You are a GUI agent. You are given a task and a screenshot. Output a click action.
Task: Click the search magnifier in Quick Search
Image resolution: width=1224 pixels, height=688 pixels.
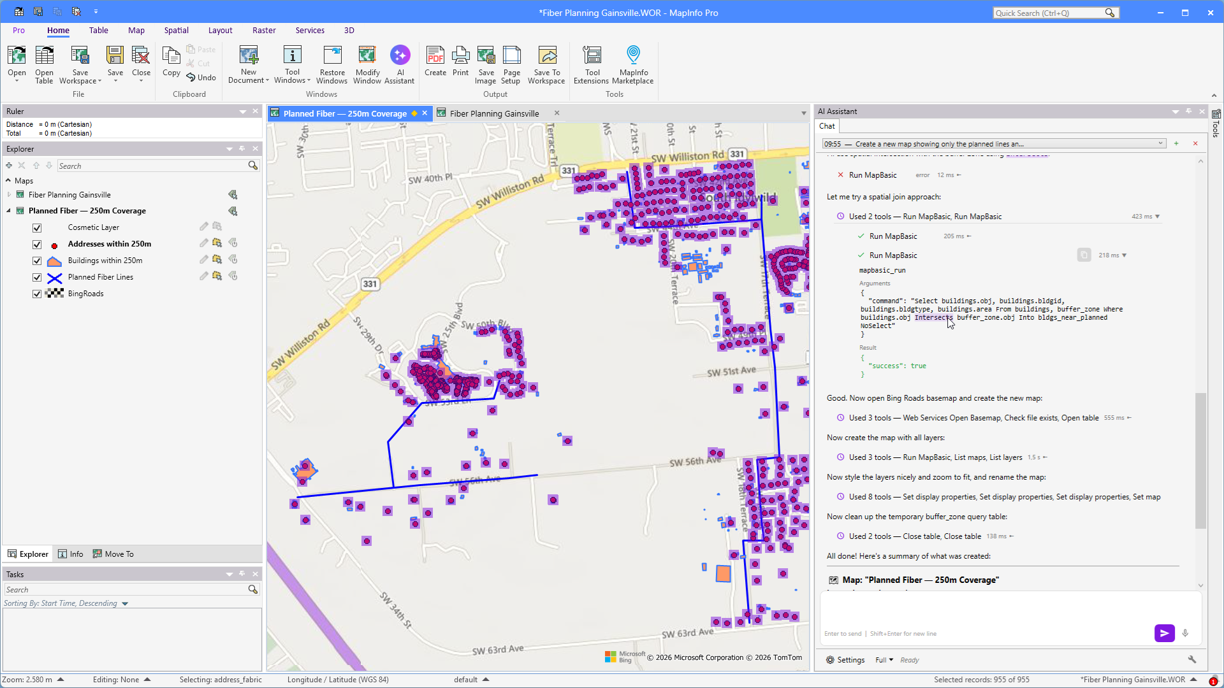[1110, 13]
